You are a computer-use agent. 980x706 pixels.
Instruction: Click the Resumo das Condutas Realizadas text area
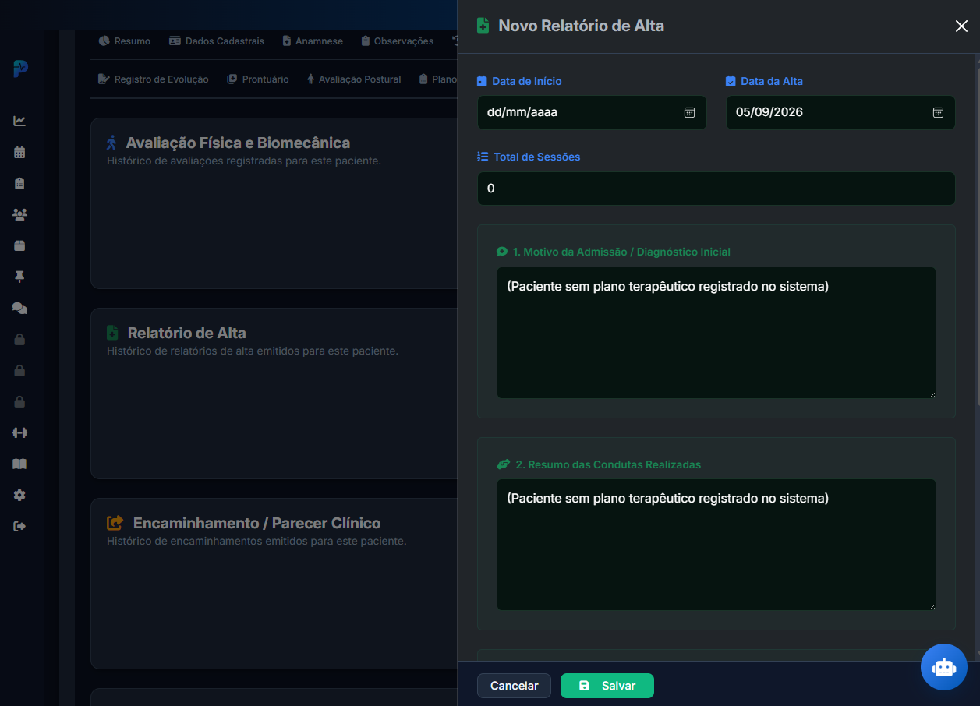[x=716, y=545]
